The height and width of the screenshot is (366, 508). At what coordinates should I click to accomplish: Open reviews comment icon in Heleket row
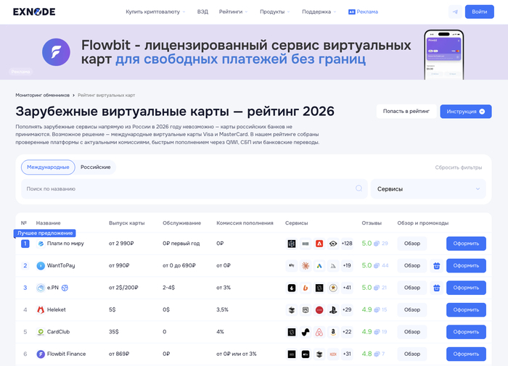coord(377,310)
